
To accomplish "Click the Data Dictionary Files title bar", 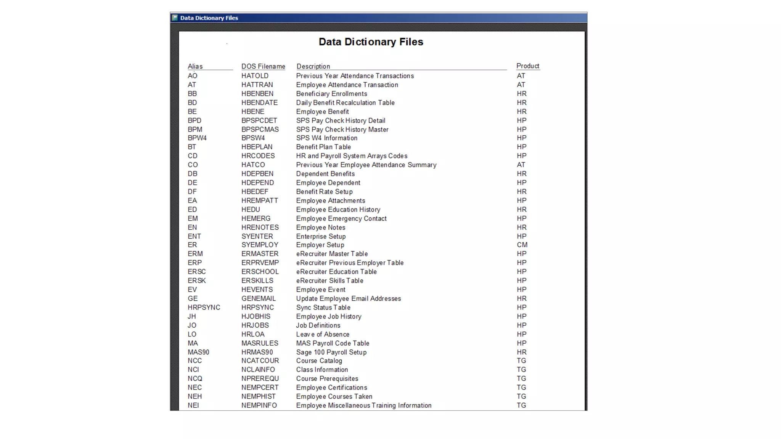I will click(378, 18).
